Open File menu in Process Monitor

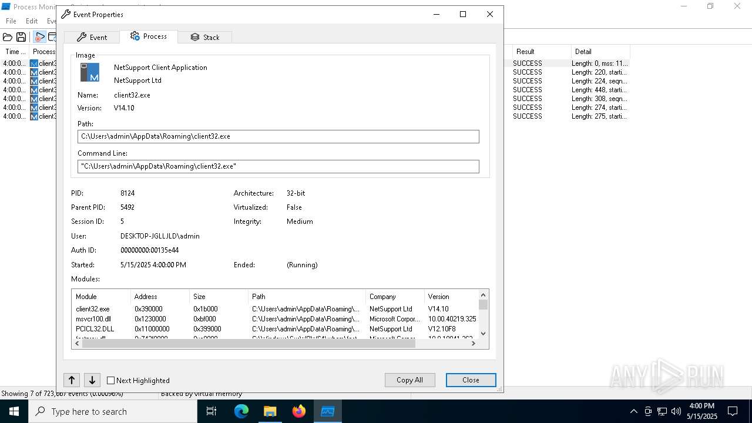tap(11, 21)
